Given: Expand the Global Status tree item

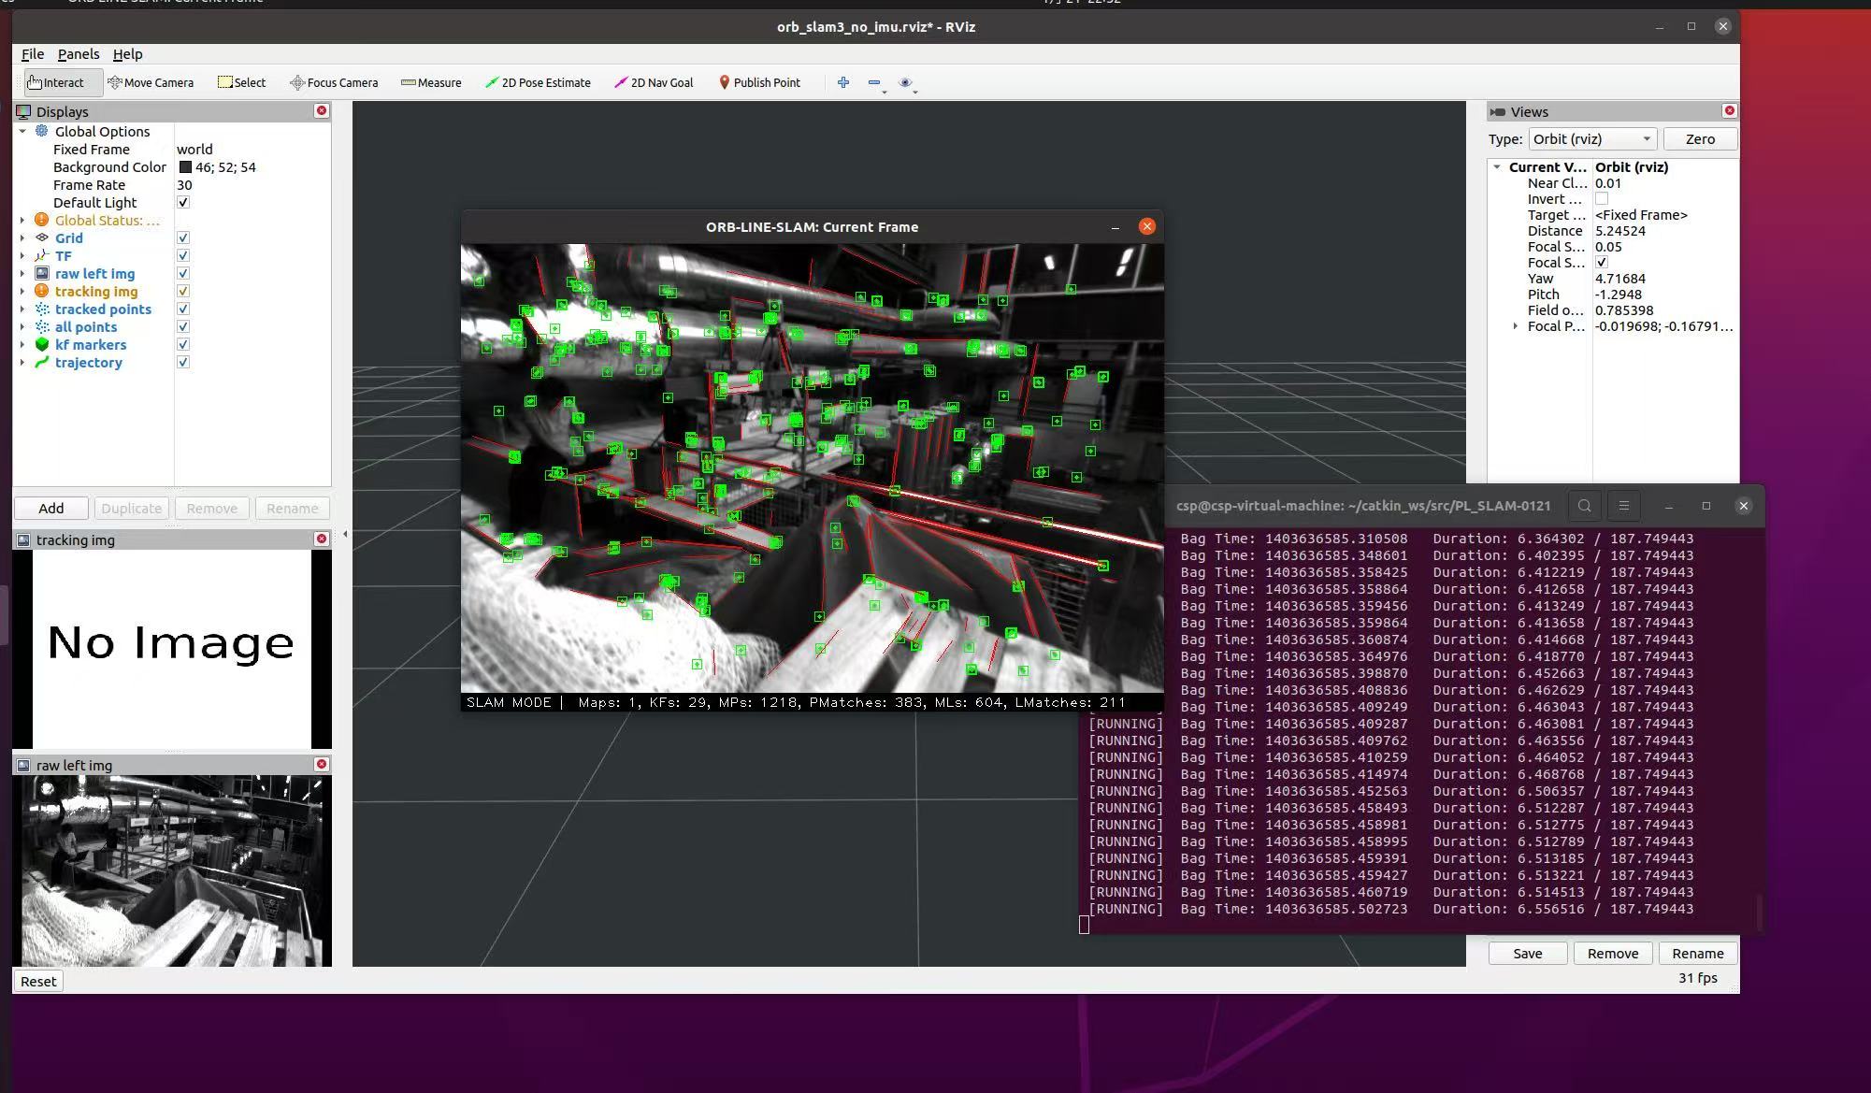Looking at the screenshot, I should 22,221.
